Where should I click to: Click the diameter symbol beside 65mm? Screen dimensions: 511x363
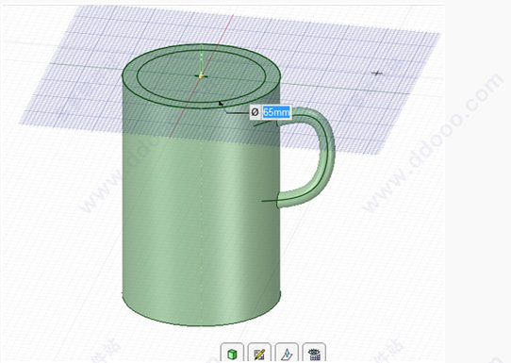(255, 112)
